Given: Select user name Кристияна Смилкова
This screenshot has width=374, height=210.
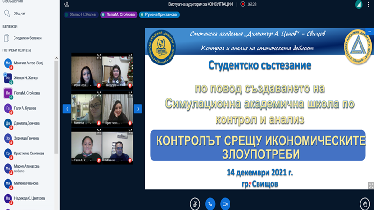Looking at the screenshot, I should click(x=29, y=154).
